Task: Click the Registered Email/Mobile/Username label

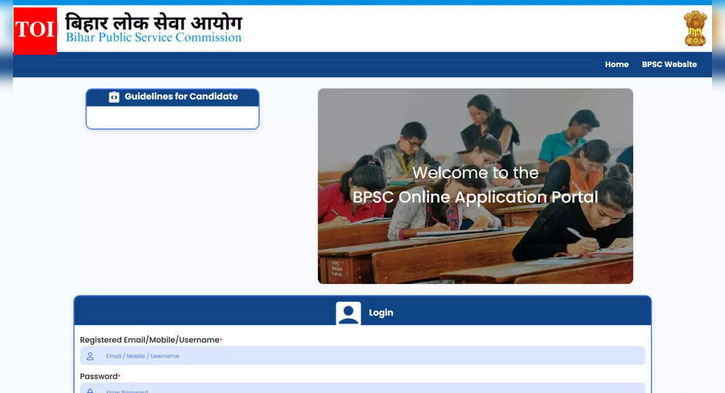Action: [150, 339]
